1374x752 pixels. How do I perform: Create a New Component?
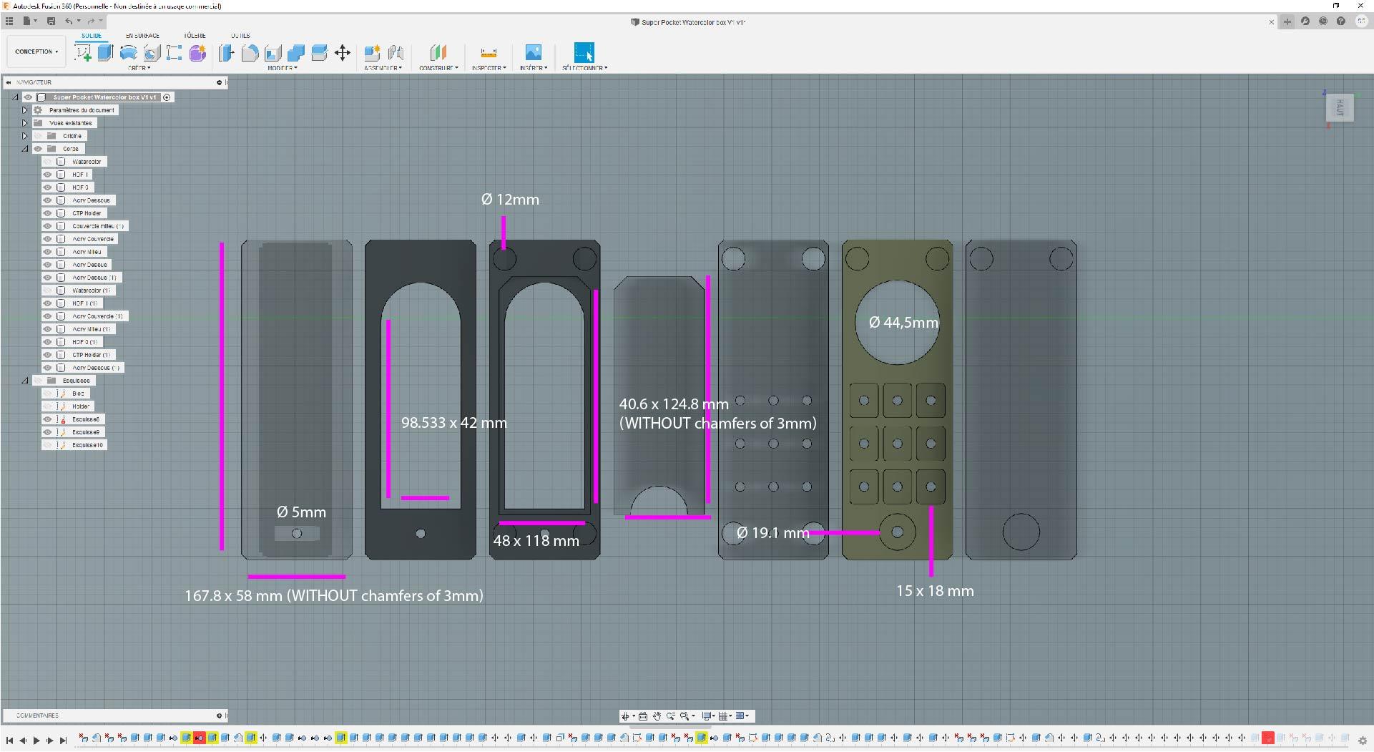(372, 52)
